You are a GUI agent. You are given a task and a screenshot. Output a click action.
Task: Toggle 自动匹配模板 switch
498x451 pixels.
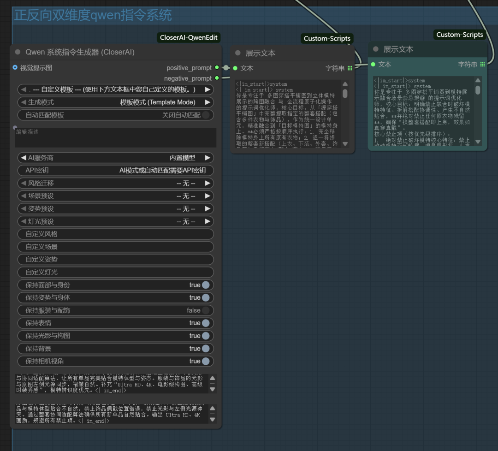tap(206, 115)
